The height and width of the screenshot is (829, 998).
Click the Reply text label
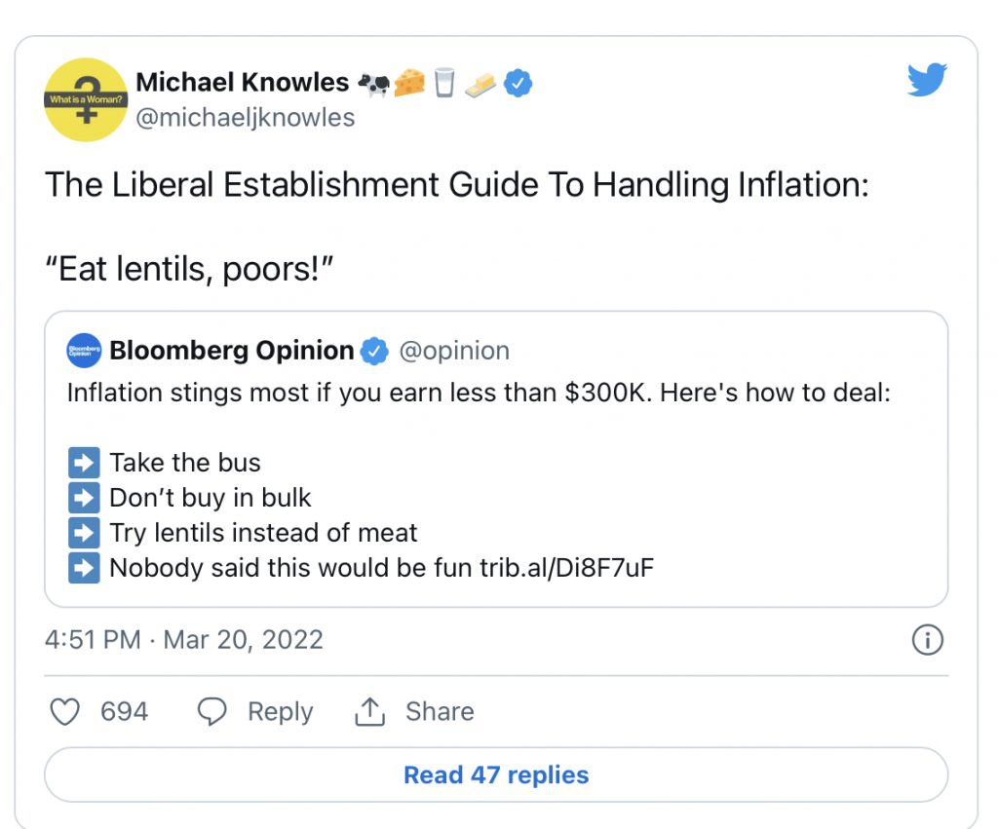pyautogui.click(x=280, y=712)
